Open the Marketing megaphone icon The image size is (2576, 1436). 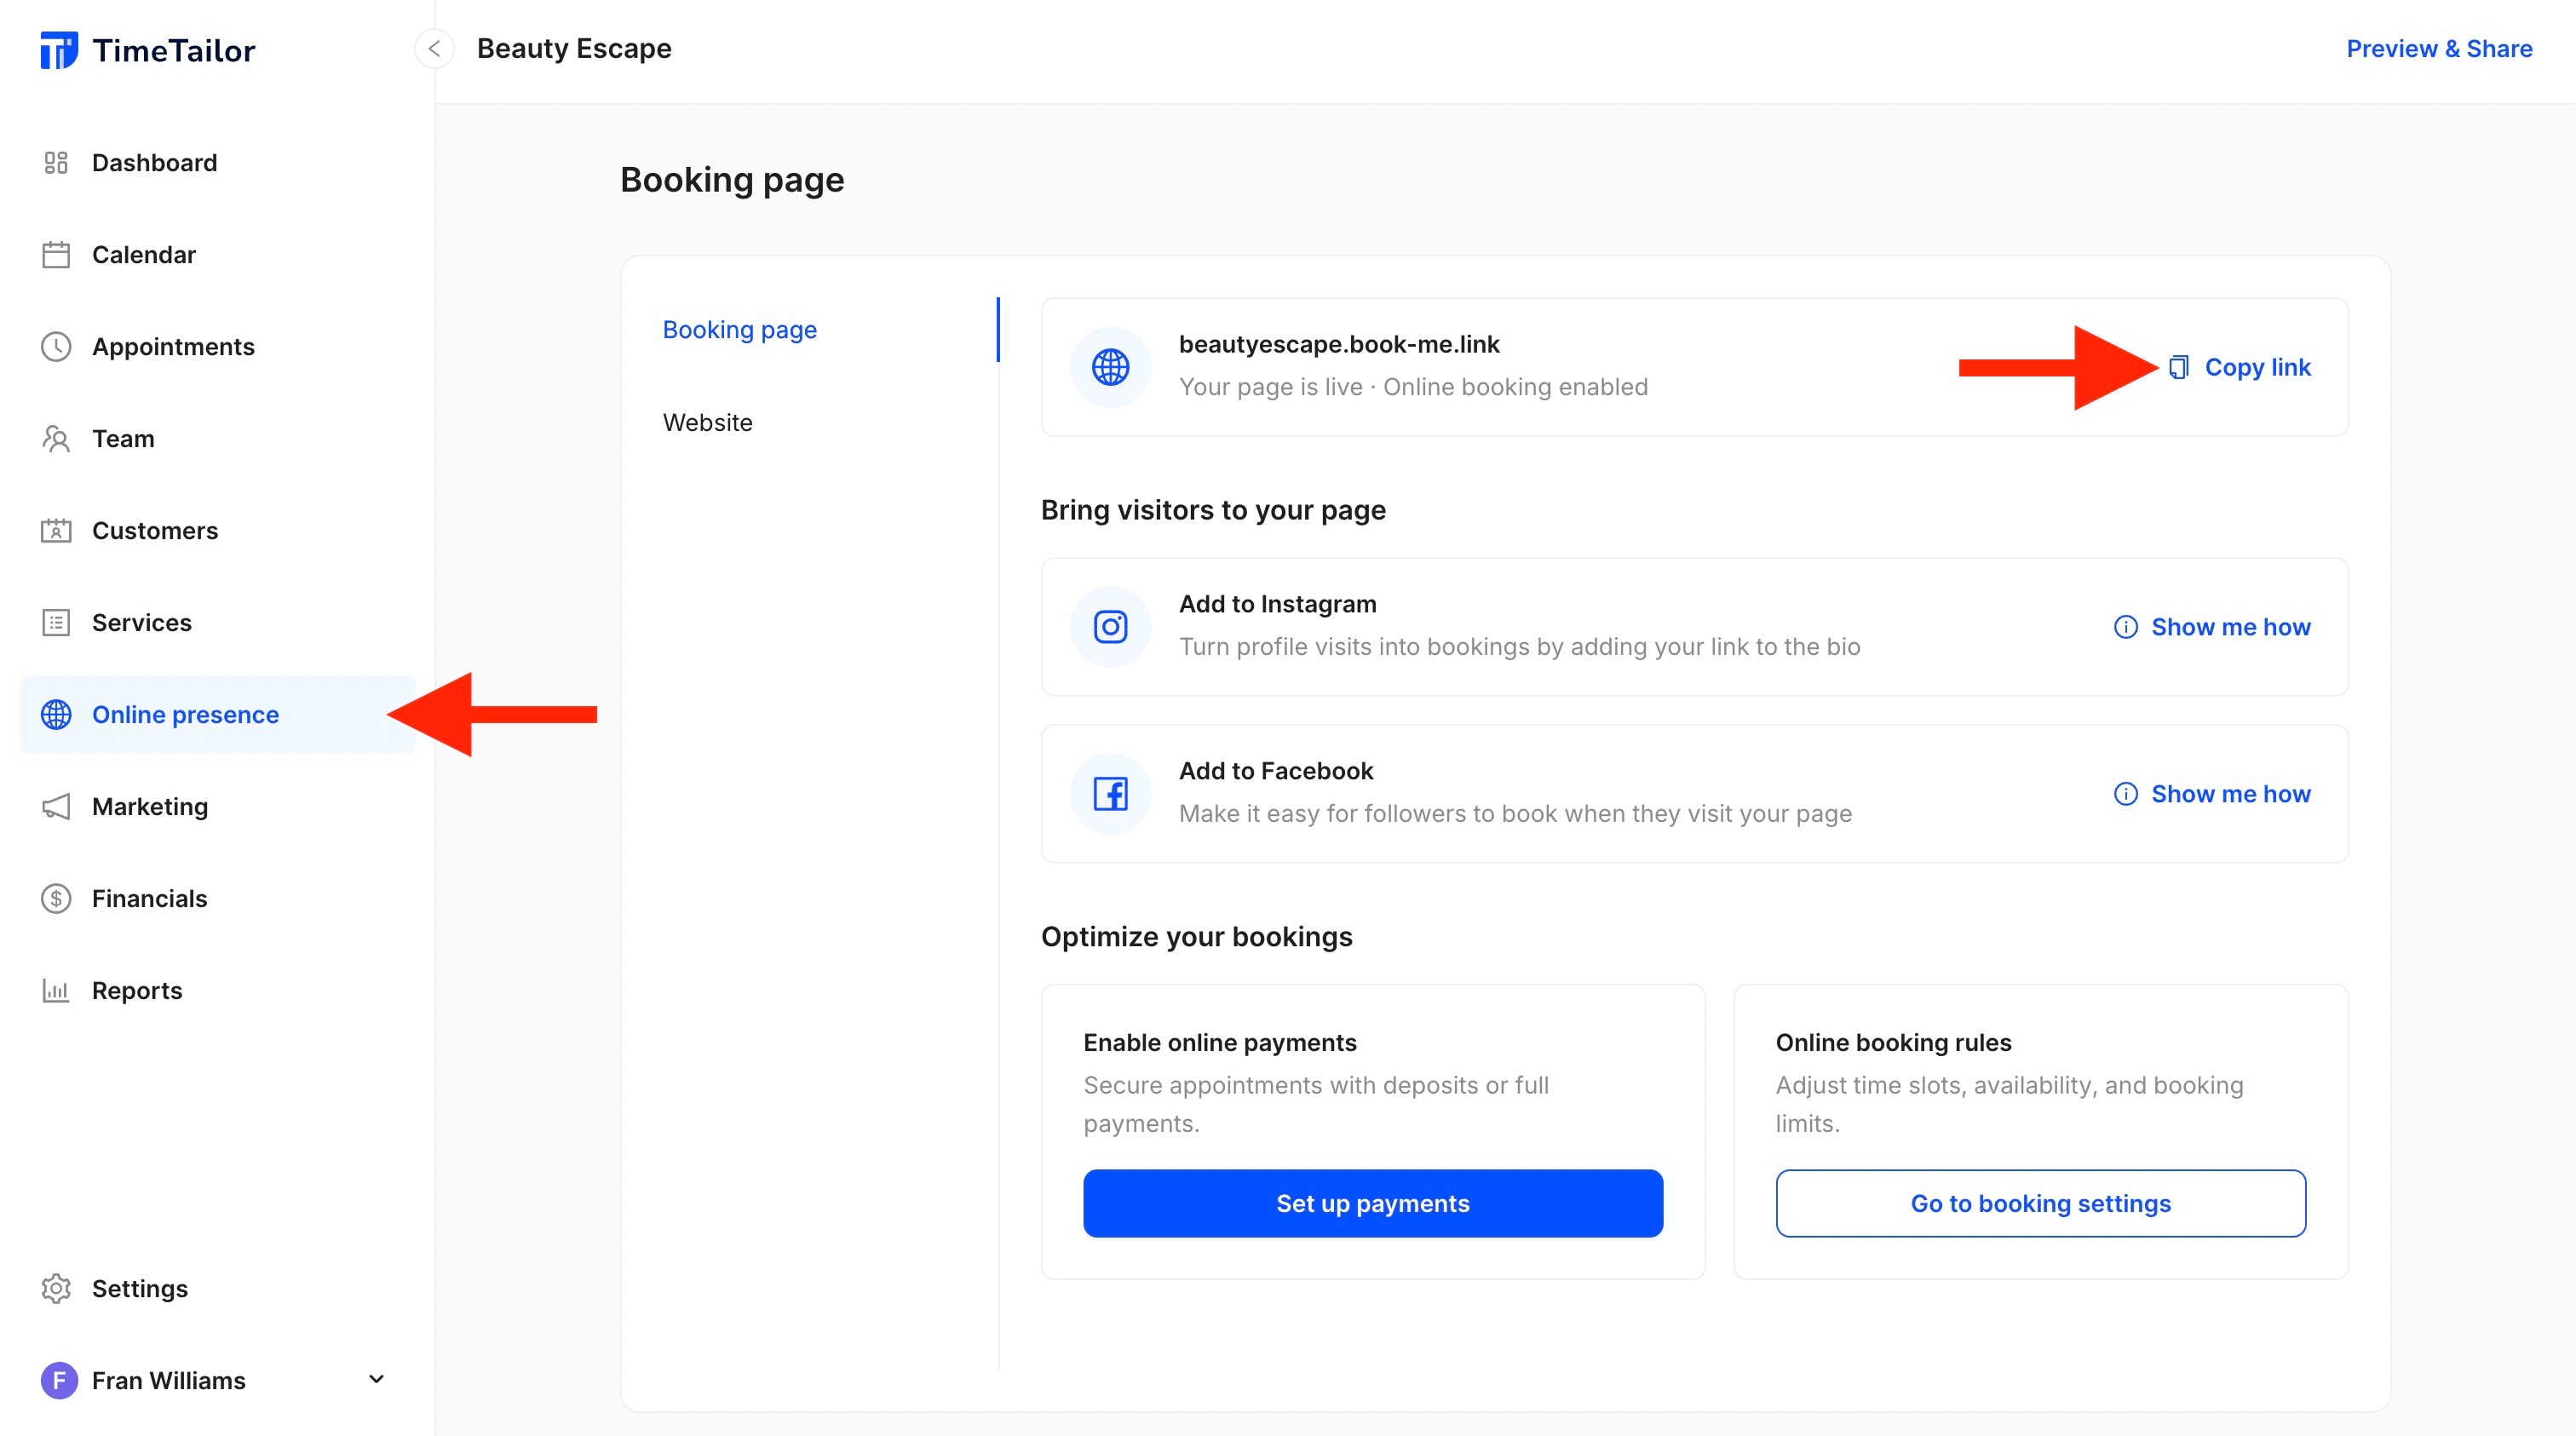pyautogui.click(x=56, y=807)
